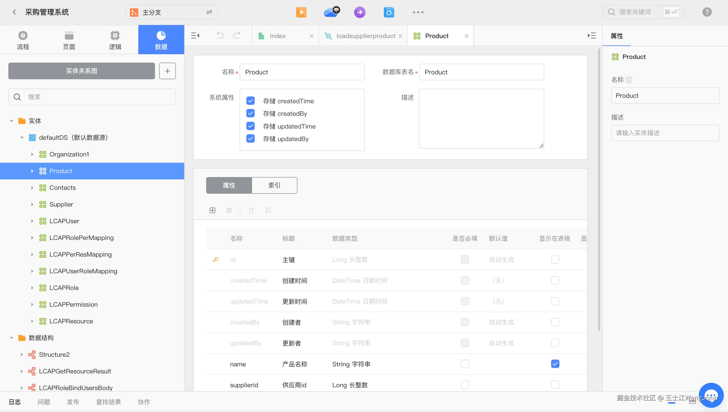Image resolution: width=728 pixels, height=412 pixels.
Task: Click the add attribute plus icon
Action: coord(212,210)
